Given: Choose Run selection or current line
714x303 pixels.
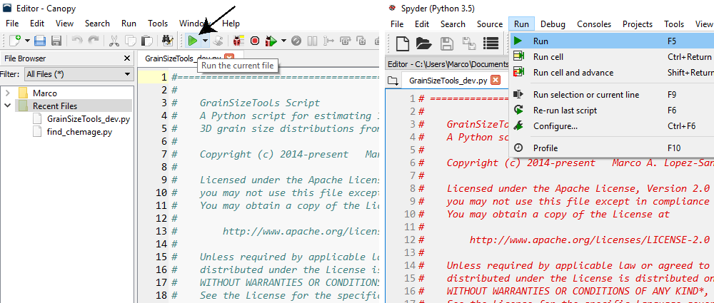Looking at the screenshot, I should (612, 95).
